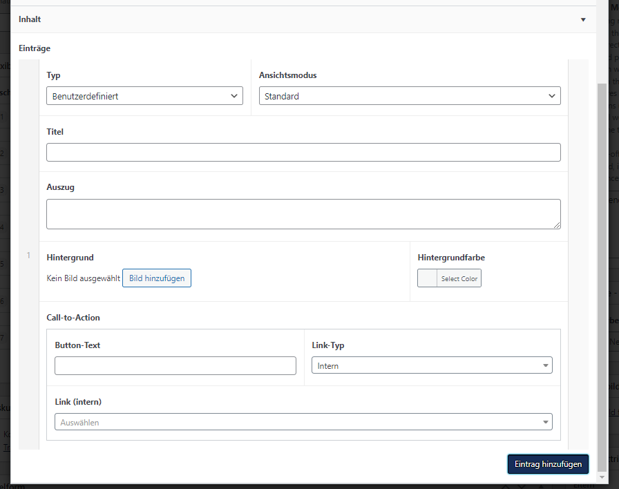
Task: Open the Select Color picker for Hintergrundfarbe
Action: [x=449, y=278]
